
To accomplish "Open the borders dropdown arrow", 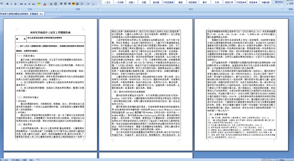I will (96, 4).
